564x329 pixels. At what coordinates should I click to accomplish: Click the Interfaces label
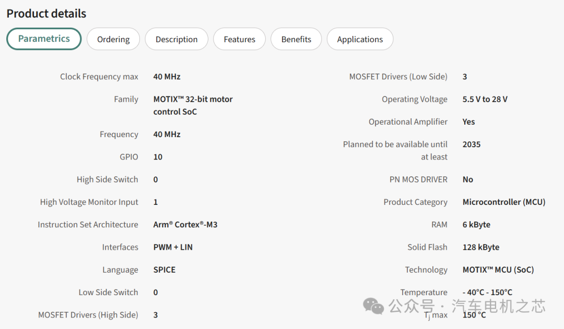click(120, 248)
